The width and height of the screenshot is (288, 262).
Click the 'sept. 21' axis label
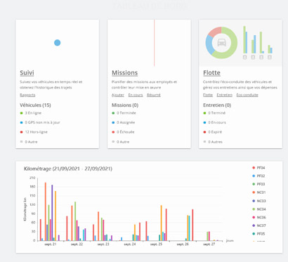[51, 244]
